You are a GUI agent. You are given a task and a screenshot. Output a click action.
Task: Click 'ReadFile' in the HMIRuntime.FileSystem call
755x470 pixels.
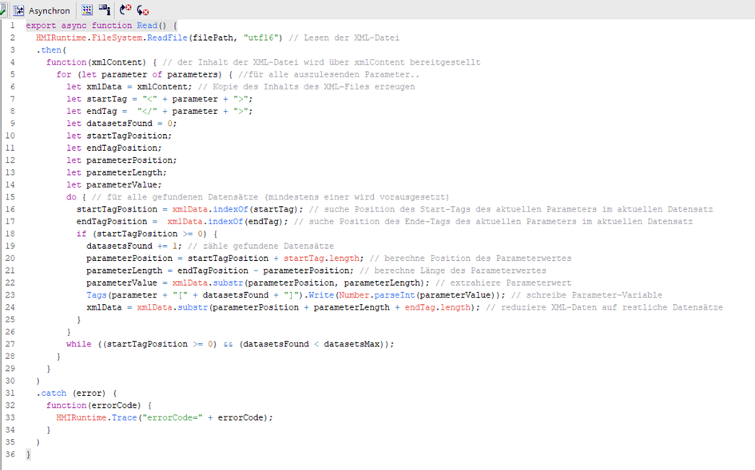(167, 38)
